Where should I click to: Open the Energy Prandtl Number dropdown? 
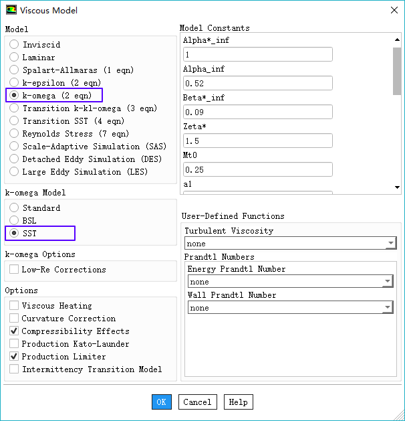[290, 281]
